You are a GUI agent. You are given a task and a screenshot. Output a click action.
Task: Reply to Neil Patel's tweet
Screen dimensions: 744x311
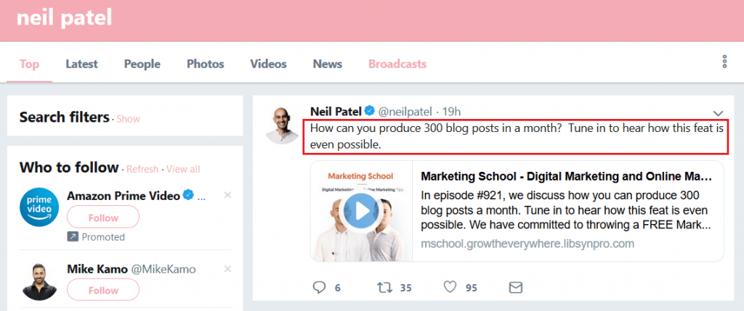coord(320,287)
